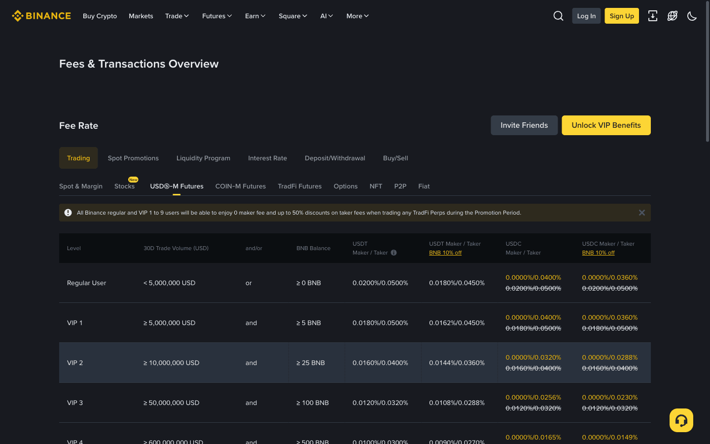This screenshot has width=710, height=444.
Task: Open the Deposit/Withdrawal tab
Action: (x=335, y=158)
